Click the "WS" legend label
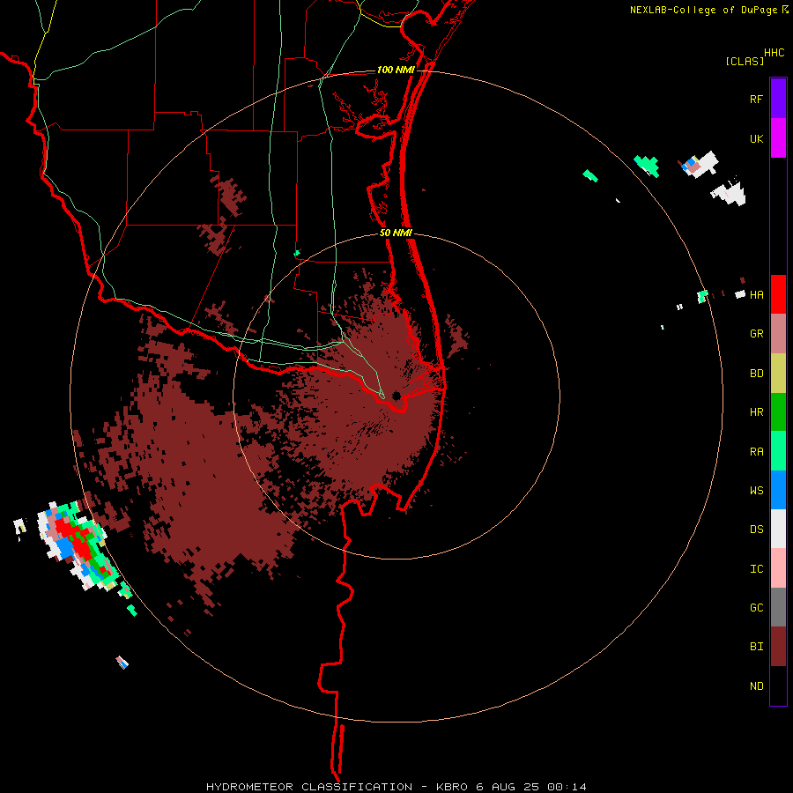793x793 pixels. coord(756,491)
